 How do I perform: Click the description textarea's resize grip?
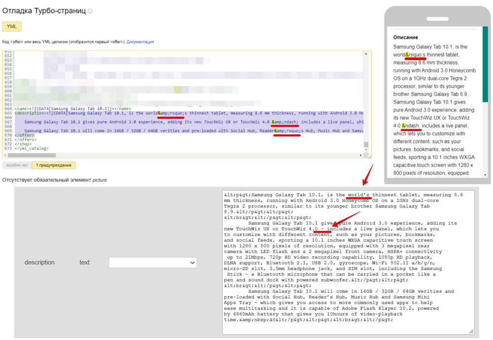tap(471, 331)
